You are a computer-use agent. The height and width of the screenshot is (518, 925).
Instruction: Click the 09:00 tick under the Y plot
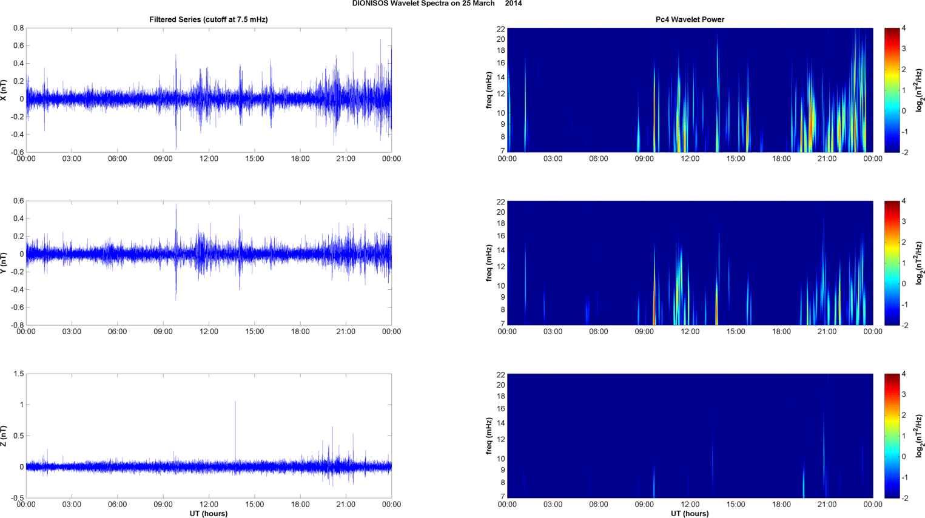tap(163, 332)
